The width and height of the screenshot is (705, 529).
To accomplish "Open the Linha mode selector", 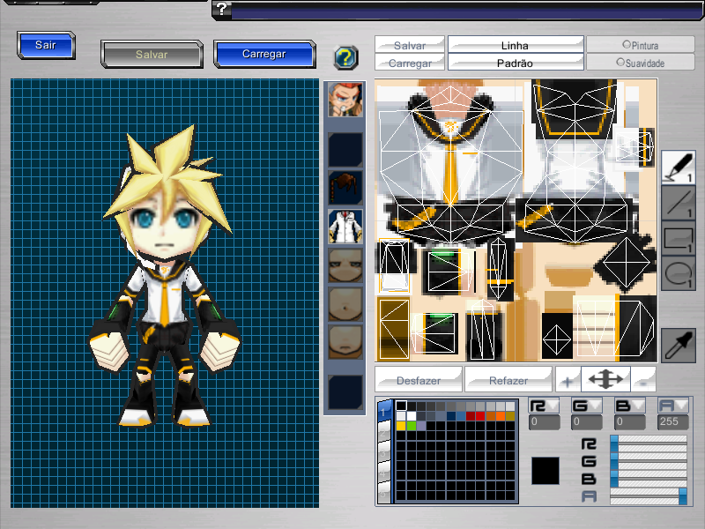I will pos(516,45).
